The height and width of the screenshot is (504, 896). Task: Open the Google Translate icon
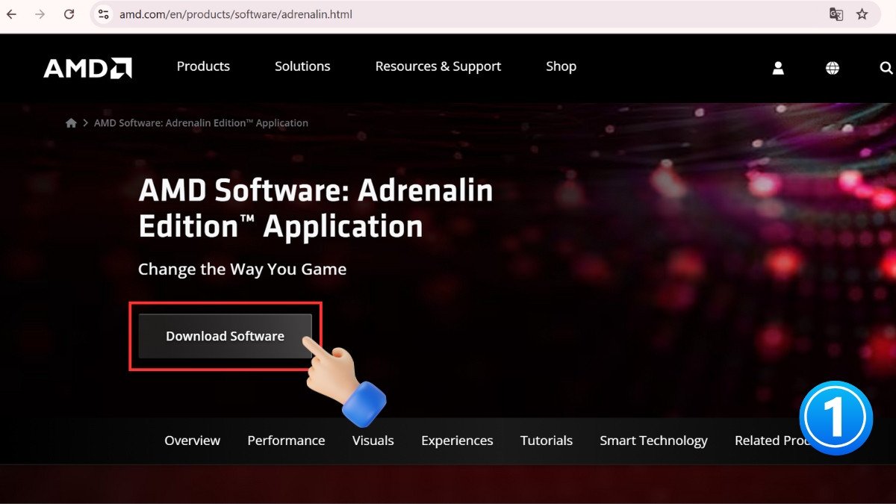[836, 13]
